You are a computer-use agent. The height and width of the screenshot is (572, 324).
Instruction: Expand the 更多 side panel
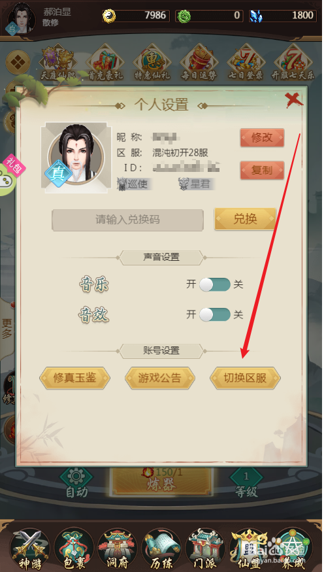[7, 329]
